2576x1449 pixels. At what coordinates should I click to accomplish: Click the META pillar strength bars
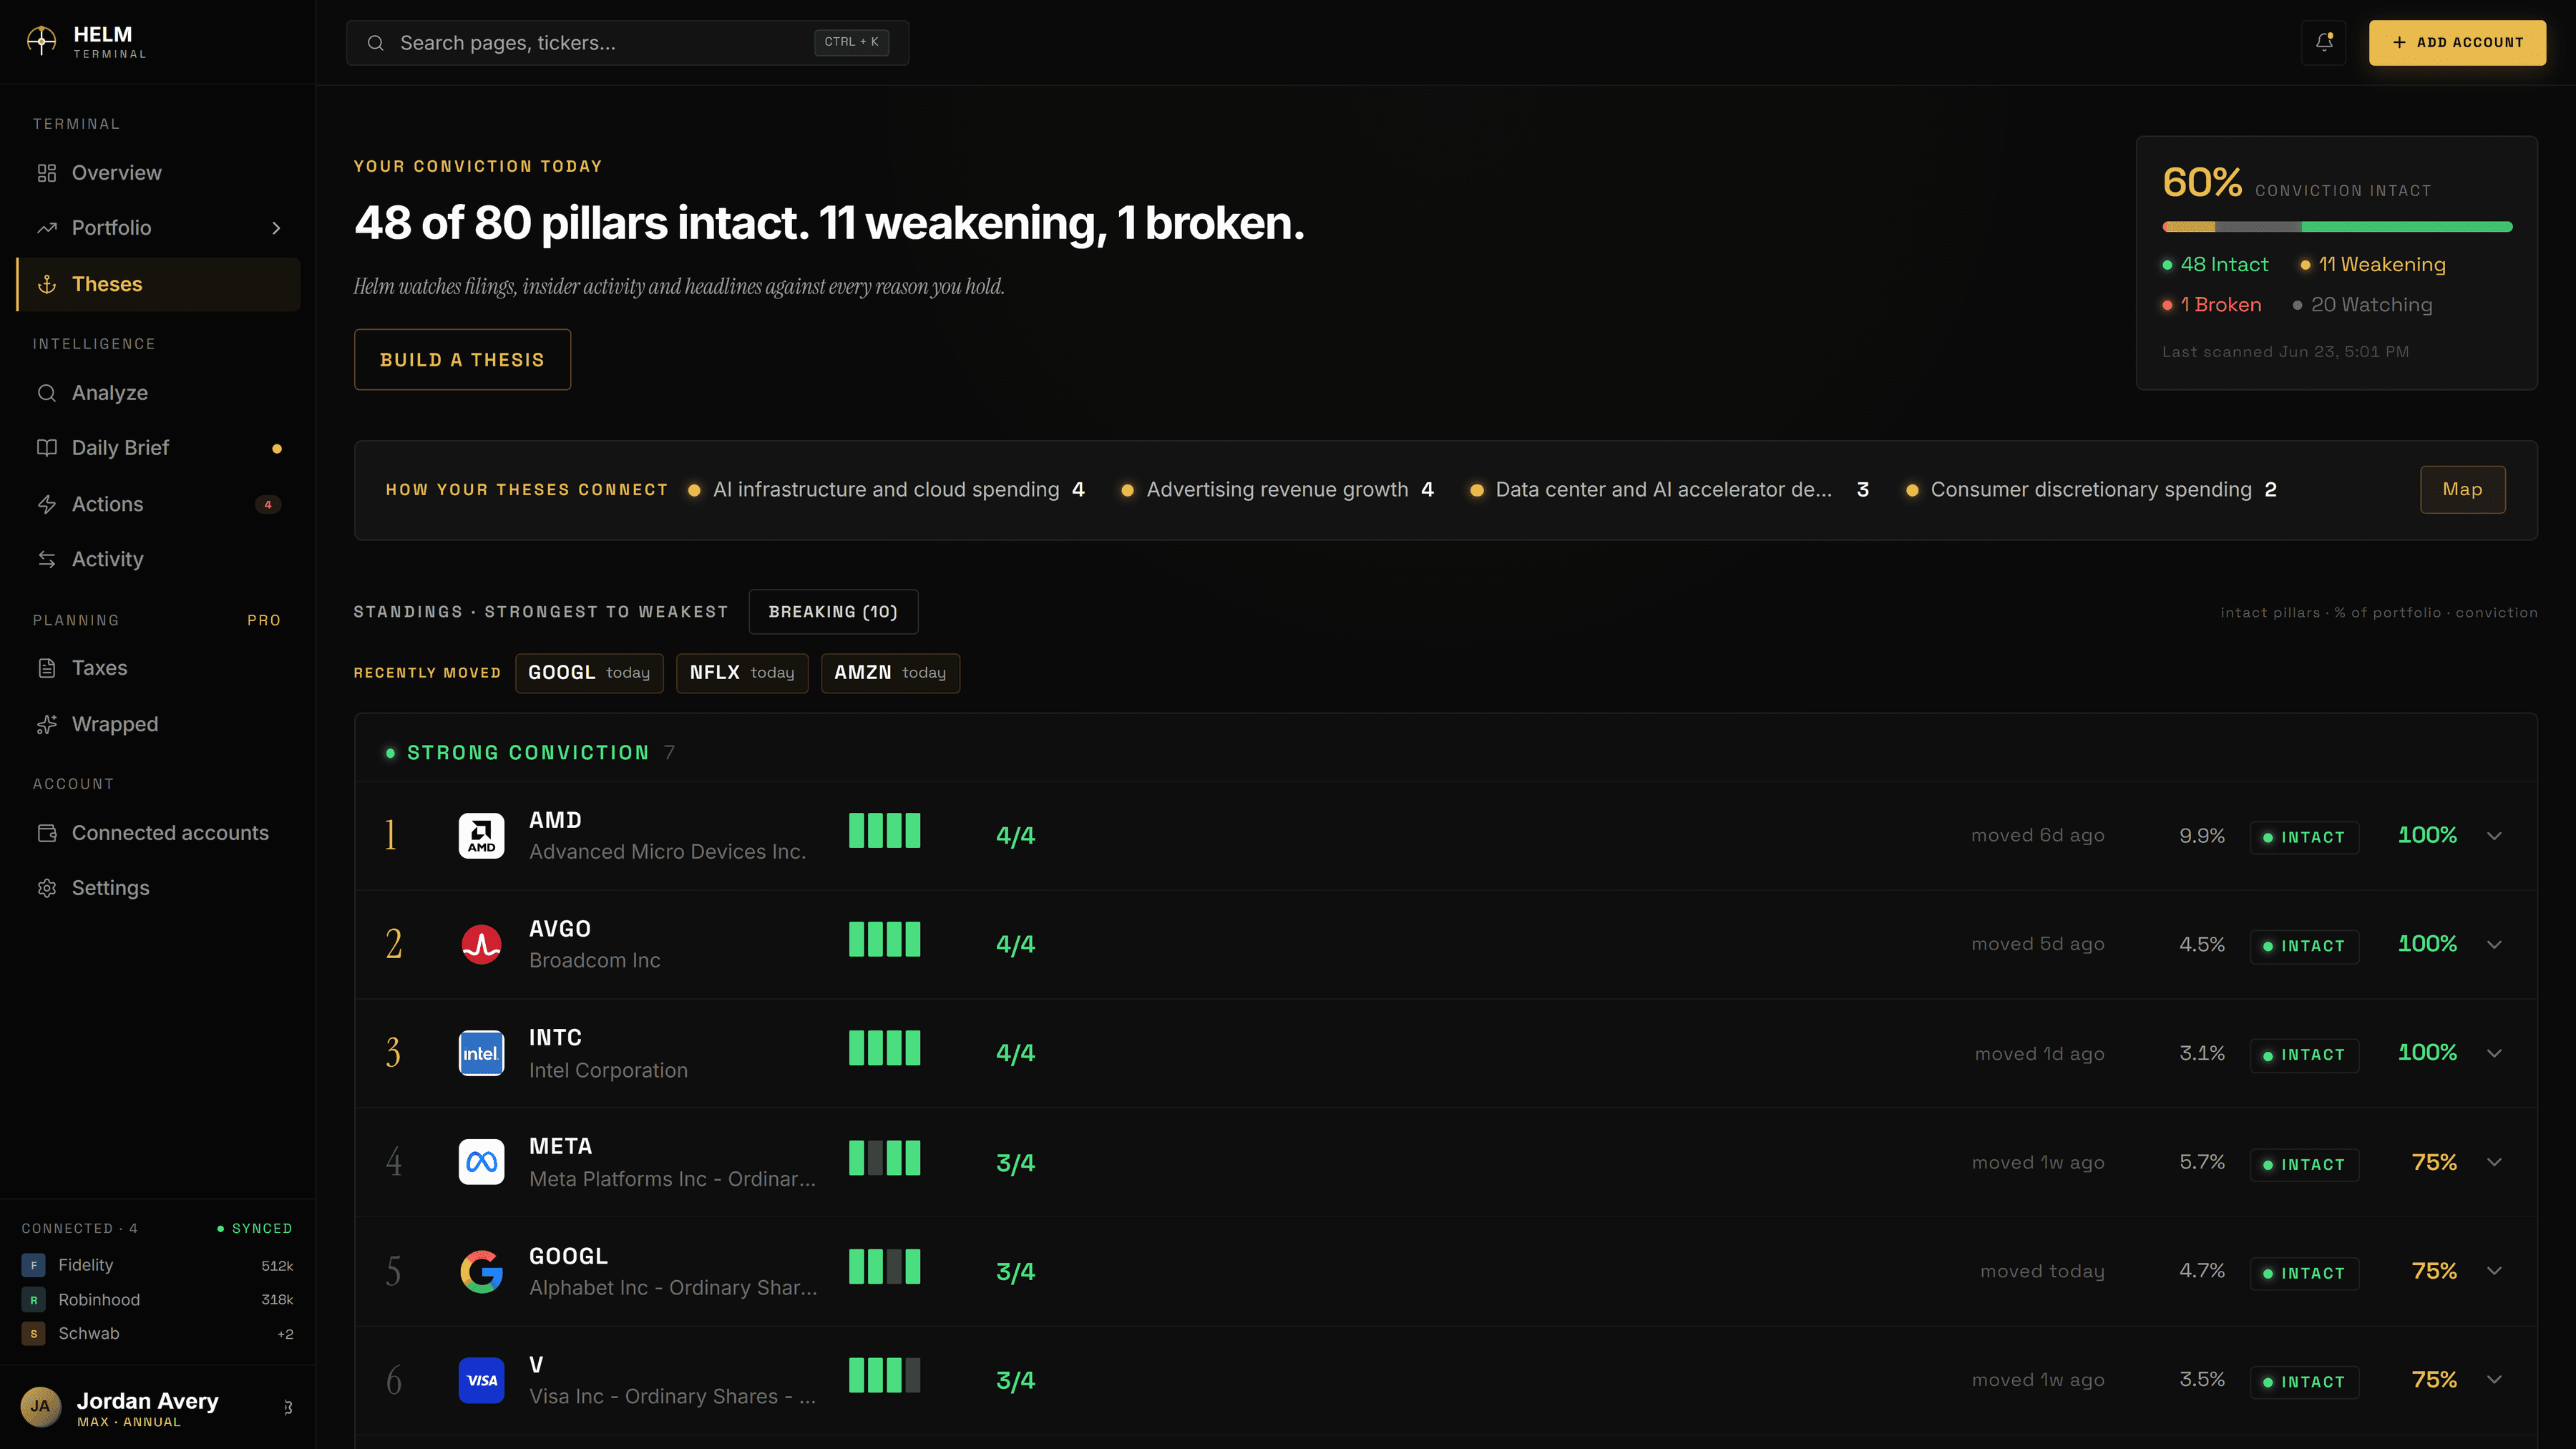(x=884, y=1158)
